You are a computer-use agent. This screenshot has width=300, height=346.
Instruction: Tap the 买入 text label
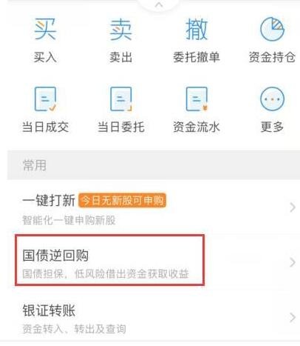(x=45, y=57)
